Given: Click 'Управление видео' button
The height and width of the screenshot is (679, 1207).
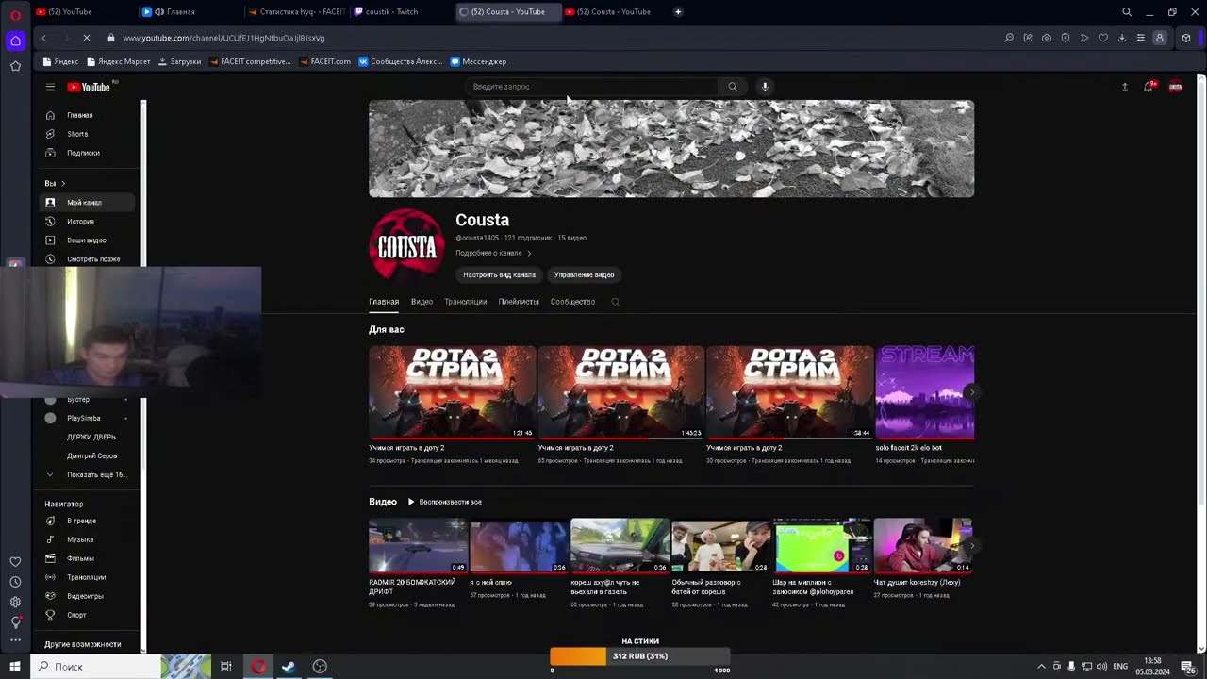Looking at the screenshot, I should tap(585, 275).
